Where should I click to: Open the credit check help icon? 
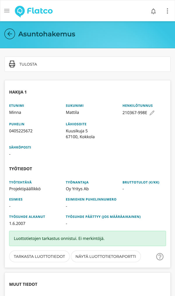point(160,257)
